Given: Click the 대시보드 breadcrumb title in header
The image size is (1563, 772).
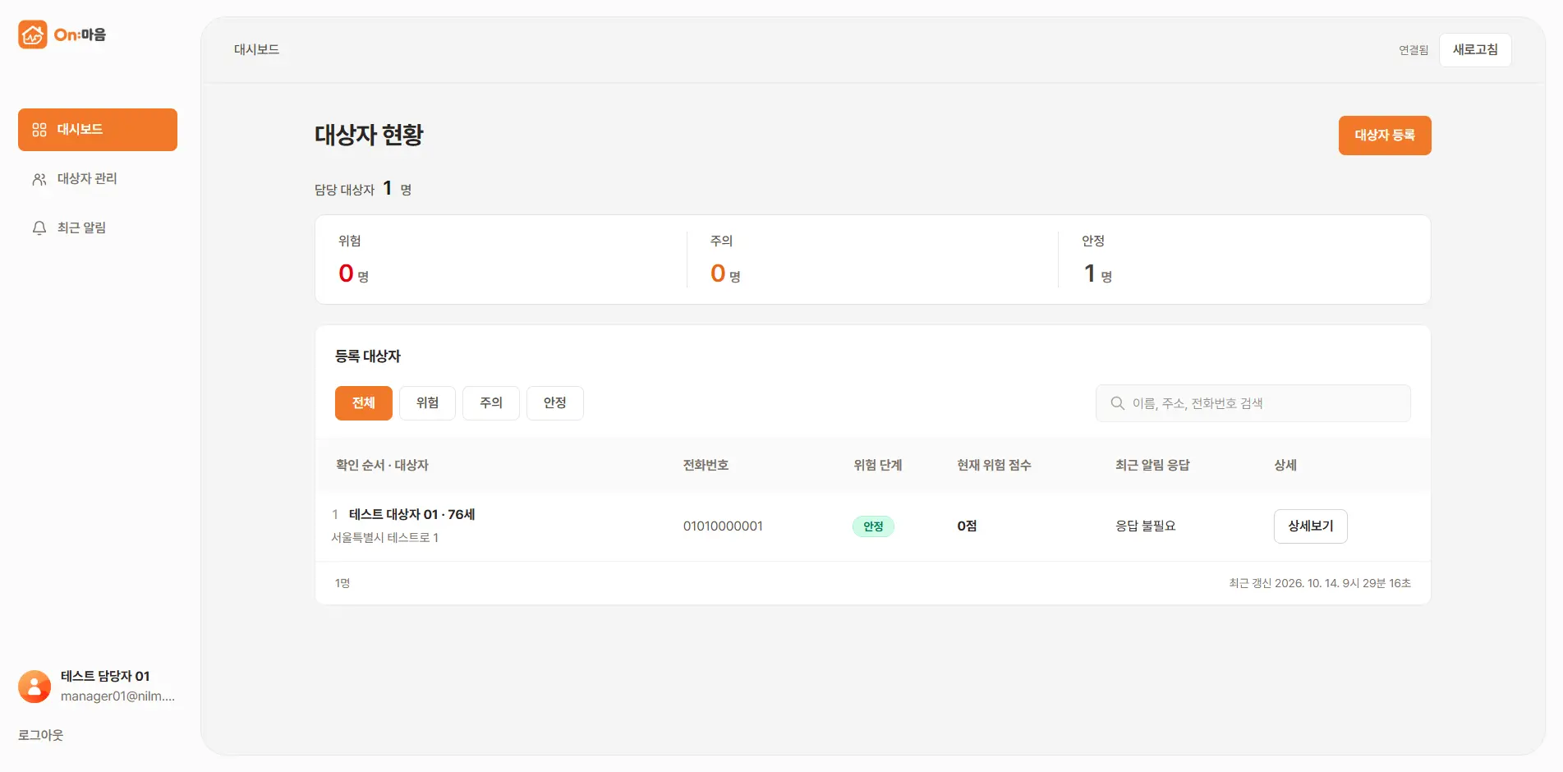Looking at the screenshot, I should pyautogui.click(x=256, y=49).
